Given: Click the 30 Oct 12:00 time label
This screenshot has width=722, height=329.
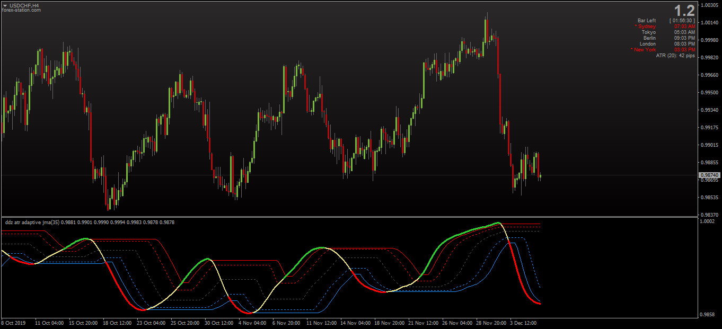Looking at the screenshot, I should click(x=219, y=323).
